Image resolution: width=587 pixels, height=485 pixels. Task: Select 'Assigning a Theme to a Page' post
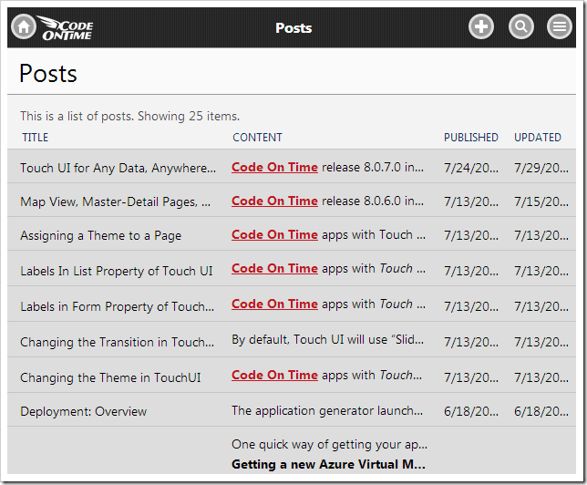(x=100, y=235)
